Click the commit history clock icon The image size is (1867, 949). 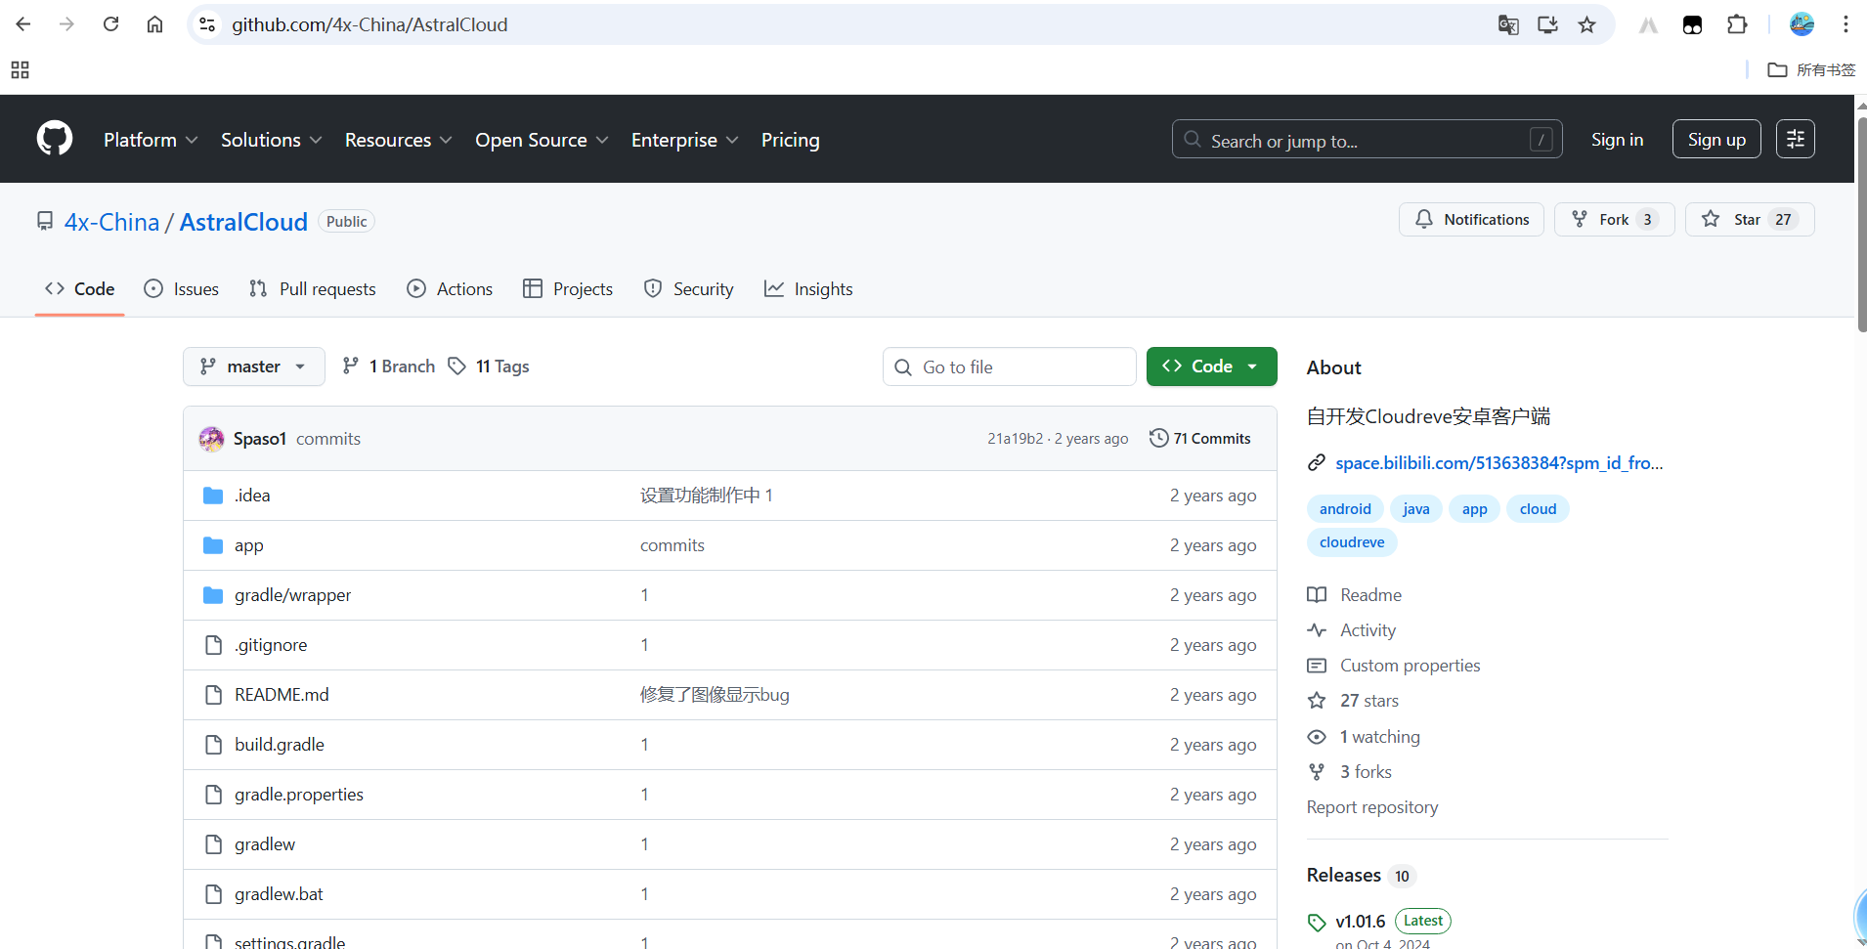[x=1159, y=438]
